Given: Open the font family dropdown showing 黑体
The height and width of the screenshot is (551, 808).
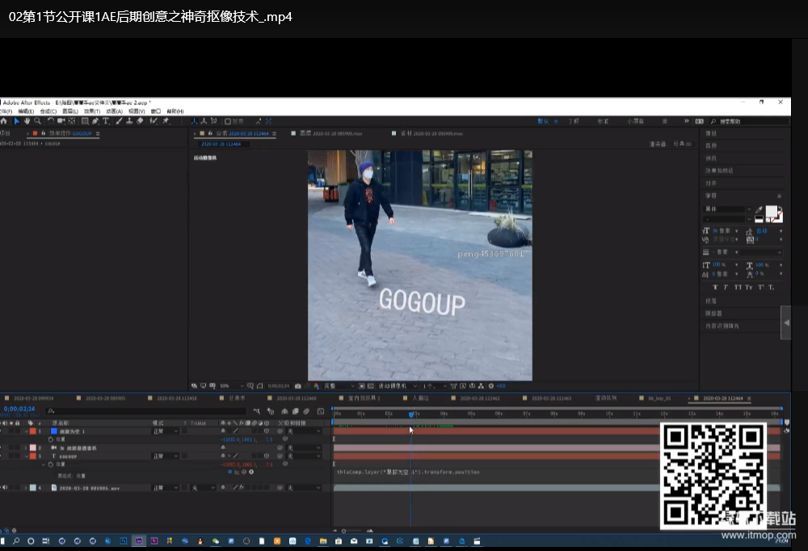Looking at the screenshot, I should point(727,209).
